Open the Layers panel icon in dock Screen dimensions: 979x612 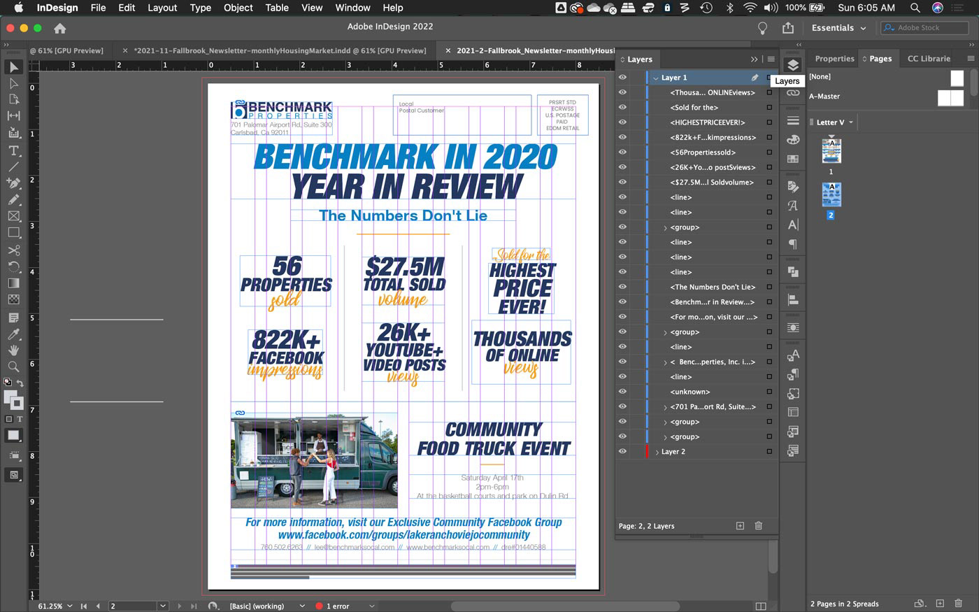click(x=792, y=65)
